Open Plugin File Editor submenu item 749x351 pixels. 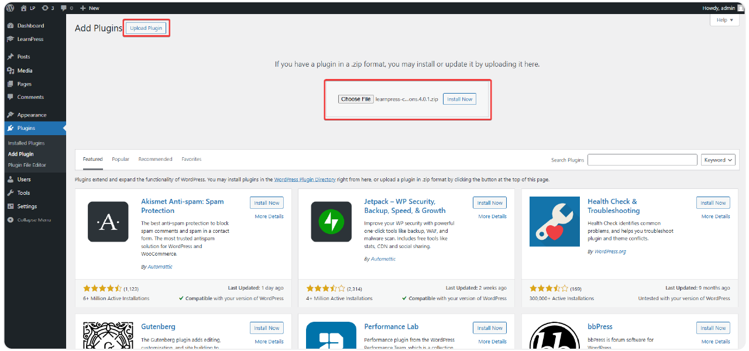(x=27, y=165)
